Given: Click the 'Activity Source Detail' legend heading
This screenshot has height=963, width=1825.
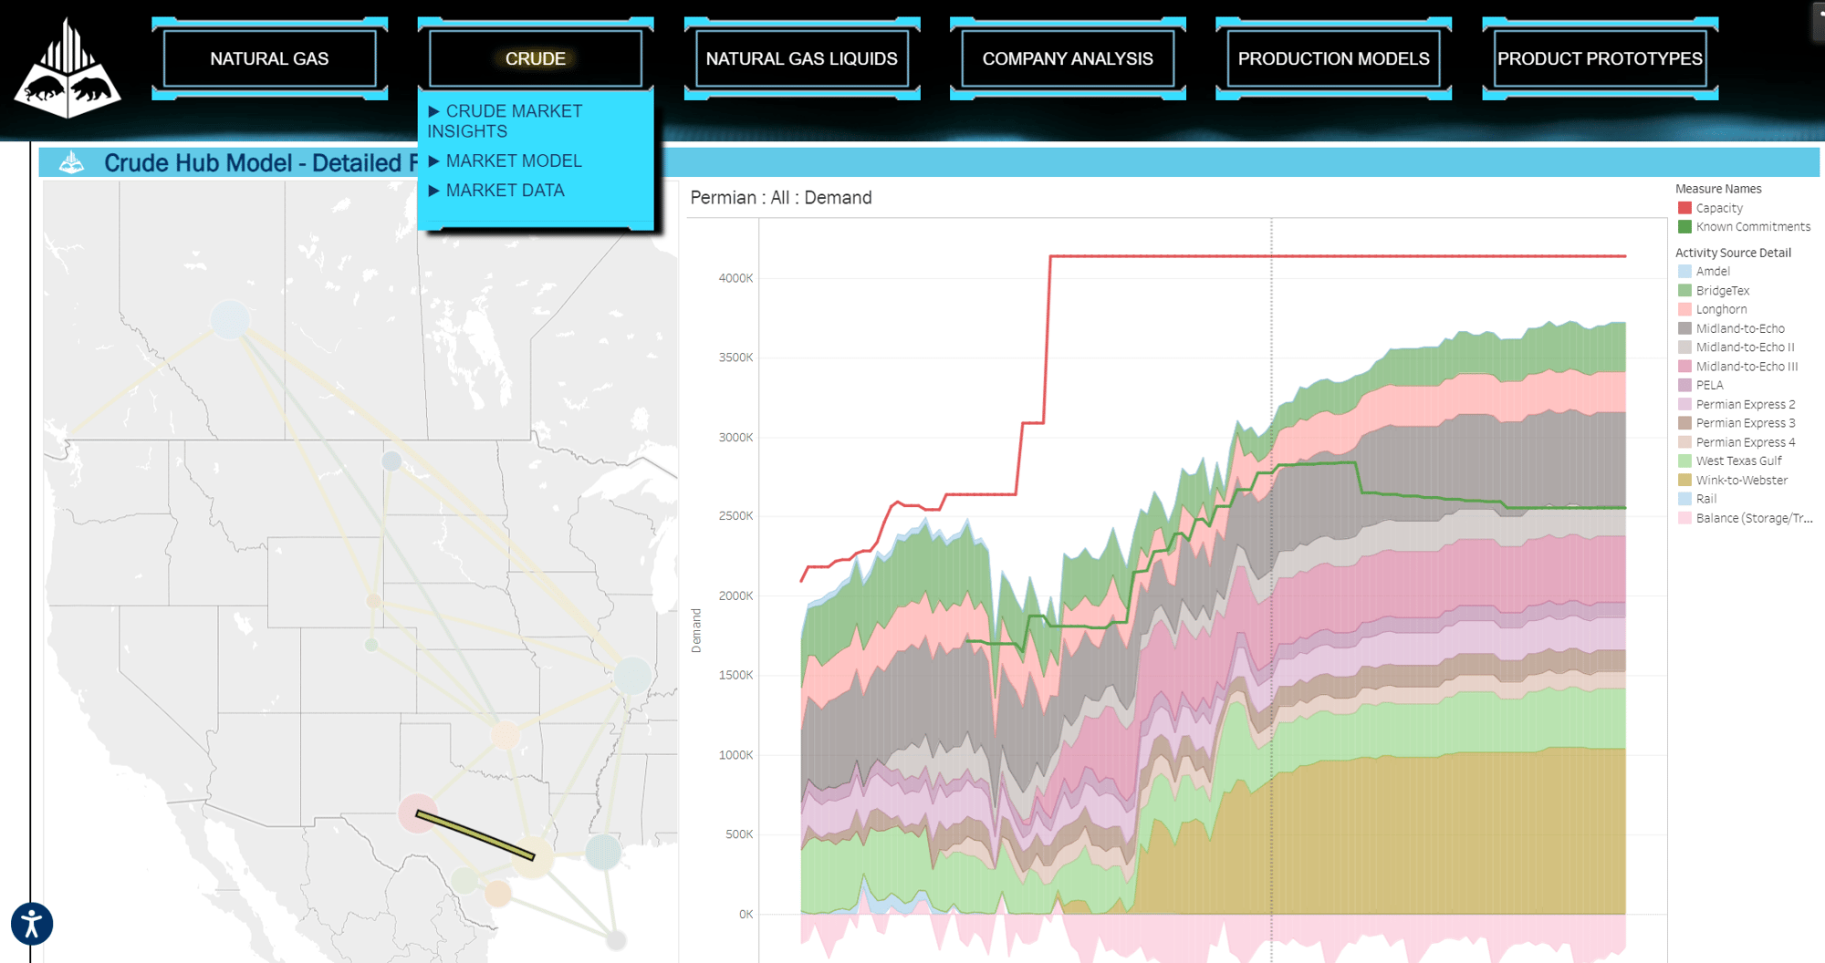Looking at the screenshot, I should [1733, 253].
